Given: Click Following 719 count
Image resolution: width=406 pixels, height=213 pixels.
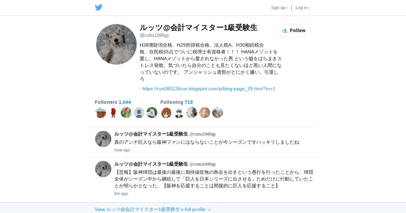Looking at the screenshot, I should coord(177,102).
